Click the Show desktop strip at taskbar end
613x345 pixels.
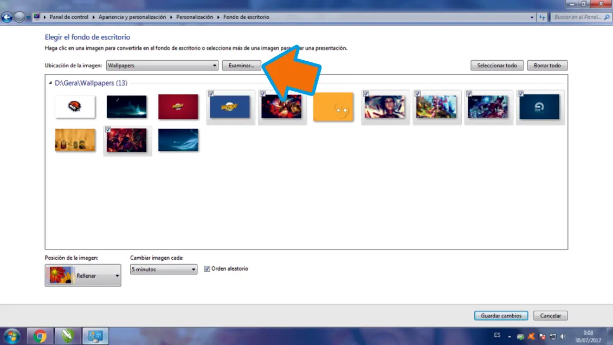point(610,336)
